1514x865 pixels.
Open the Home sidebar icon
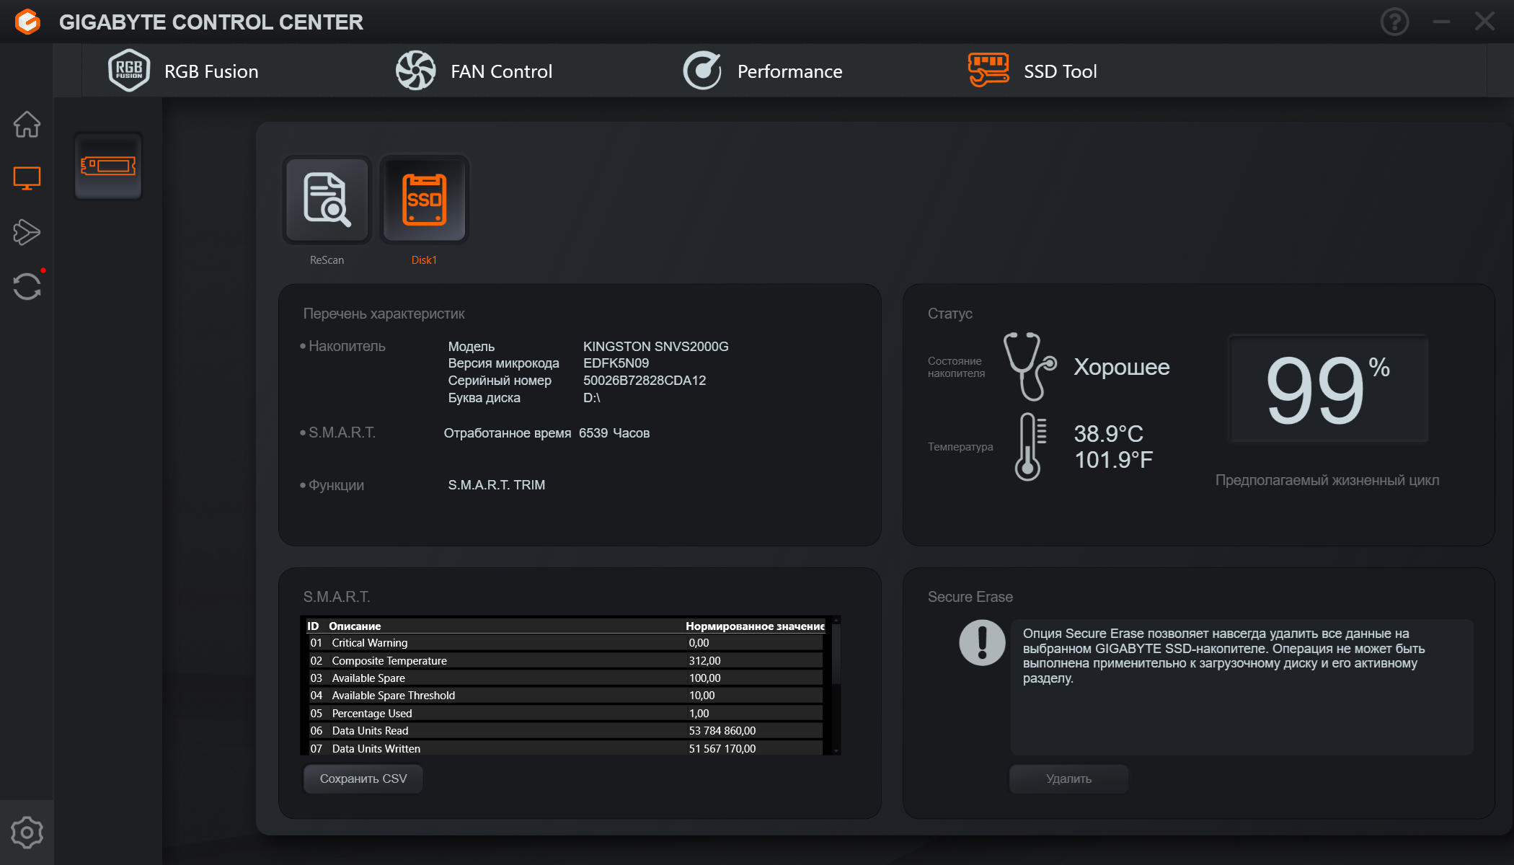(27, 124)
